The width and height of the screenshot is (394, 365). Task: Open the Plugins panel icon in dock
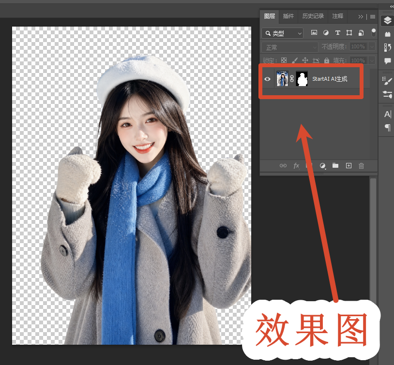[x=387, y=34]
